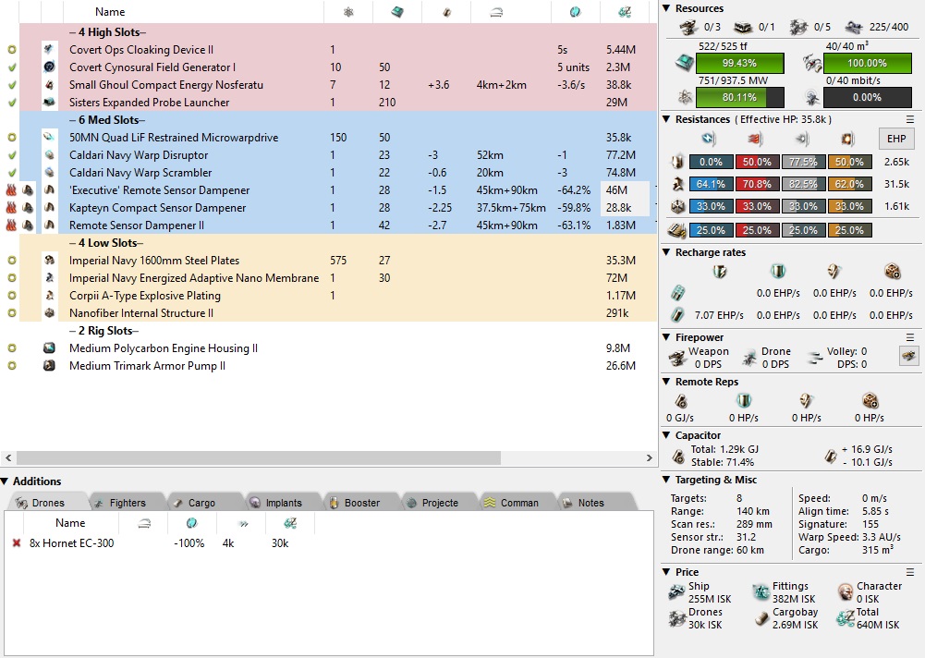Viewport: 925px width, 658px height.
Task: Click the Imperial Navy 1600mm Steel Plates icon
Action: tap(50, 261)
